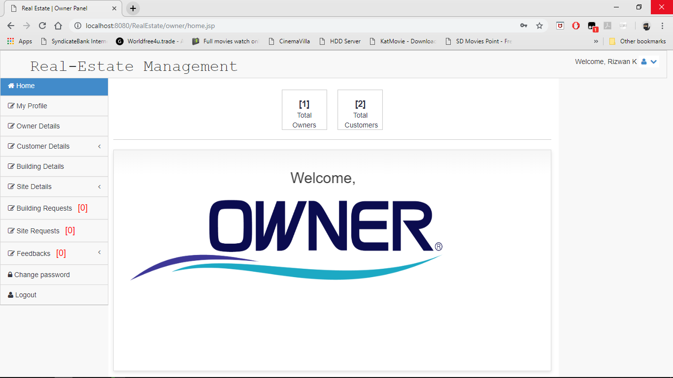Click the edit icon beside Site Details
Screen dimensions: 673x378
(x=11, y=187)
